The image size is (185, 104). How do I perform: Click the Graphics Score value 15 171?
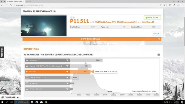tap(93, 27)
